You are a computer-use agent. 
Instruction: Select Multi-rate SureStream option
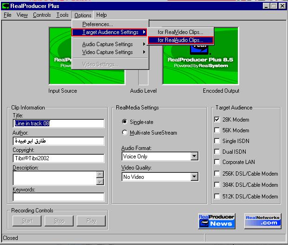click(125, 132)
